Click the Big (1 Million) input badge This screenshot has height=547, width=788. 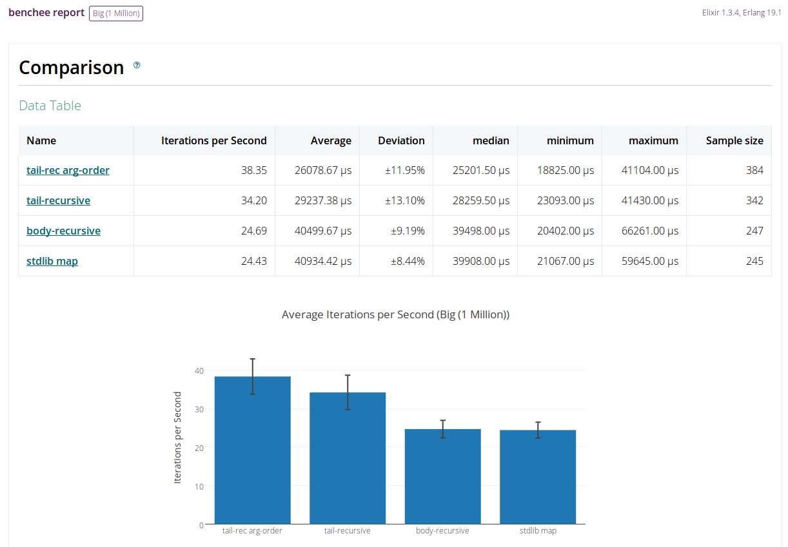116,14
